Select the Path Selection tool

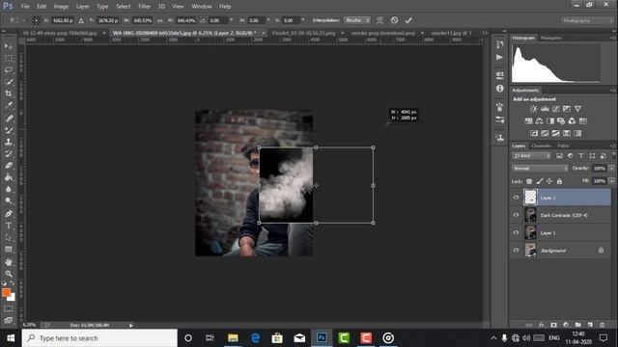(9, 237)
